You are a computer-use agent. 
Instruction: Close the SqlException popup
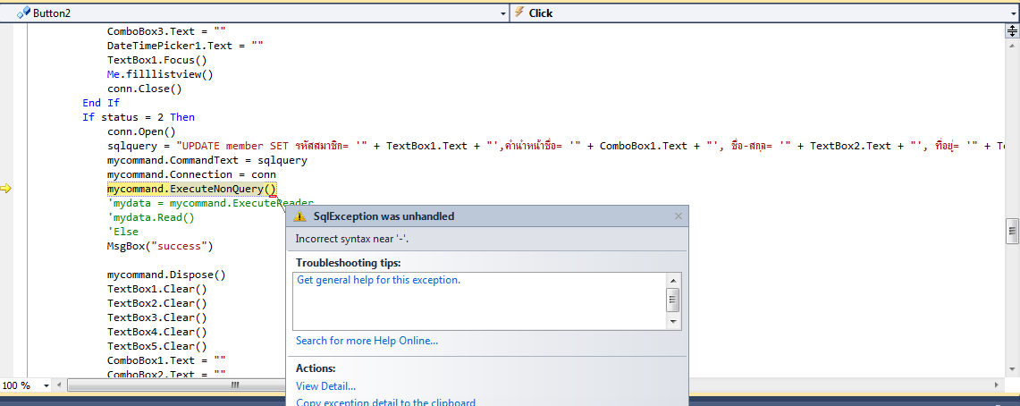pos(678,216)
